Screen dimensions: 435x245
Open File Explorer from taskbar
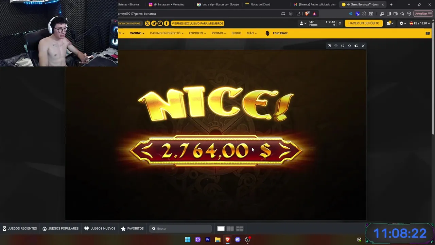217,240
